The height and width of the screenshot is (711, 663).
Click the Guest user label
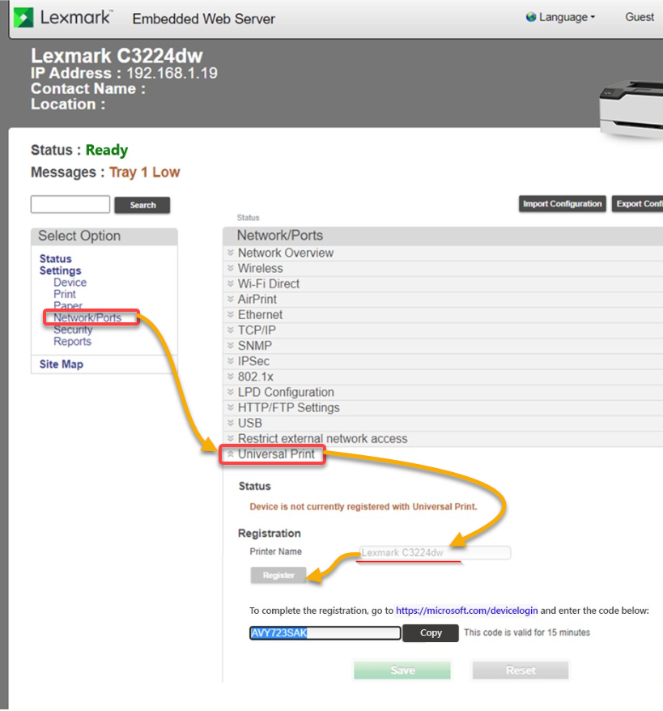[640, 17]
